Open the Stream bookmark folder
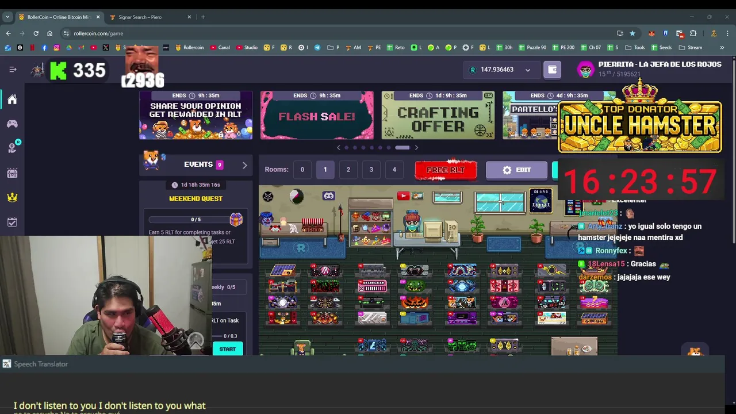The height and width of the screenshot is (414, 736). tap(690, 48)
